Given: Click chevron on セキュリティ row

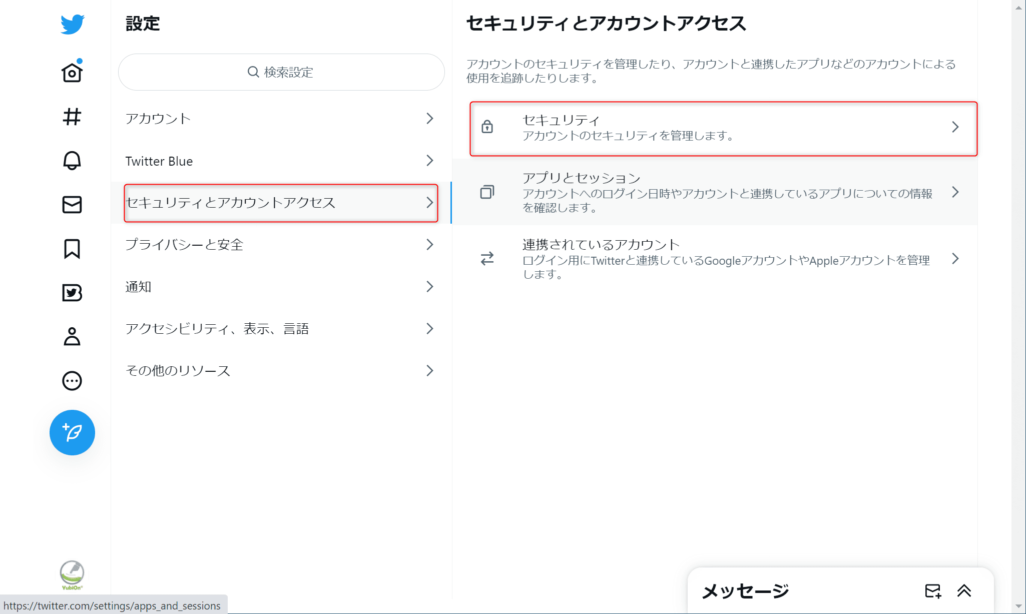Looking at the screenshot, I should click(x=955, y=127).
